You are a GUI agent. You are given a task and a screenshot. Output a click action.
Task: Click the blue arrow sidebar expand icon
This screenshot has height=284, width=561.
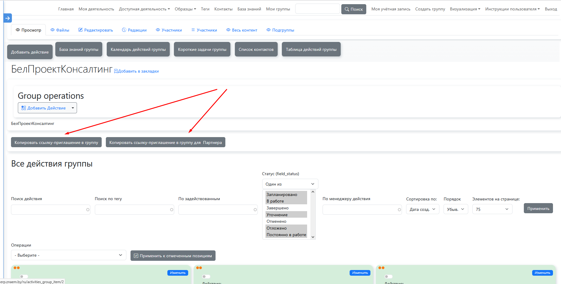pyautogui.click(x=8, y=18)
